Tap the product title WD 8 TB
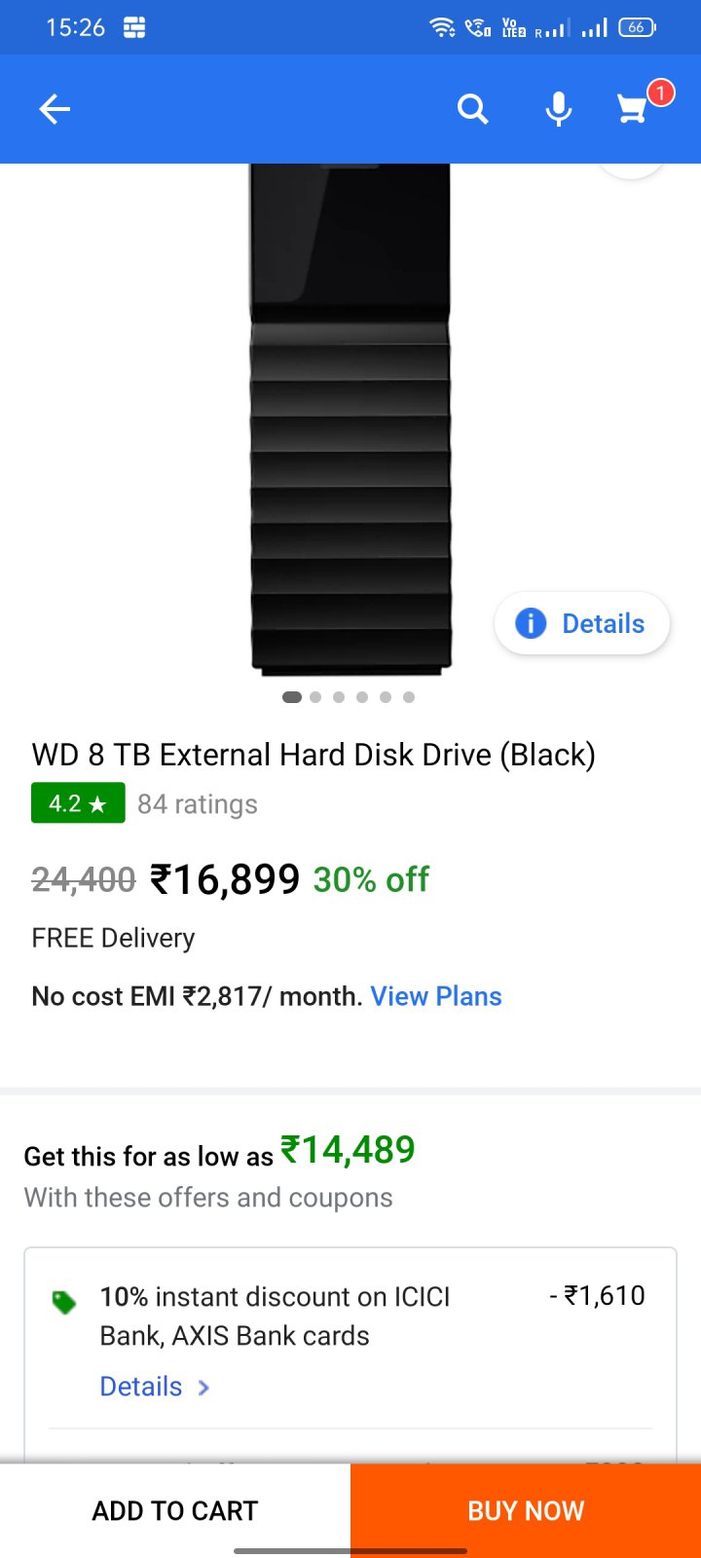This screenshot has width=701, height=1558. [314, 755]
